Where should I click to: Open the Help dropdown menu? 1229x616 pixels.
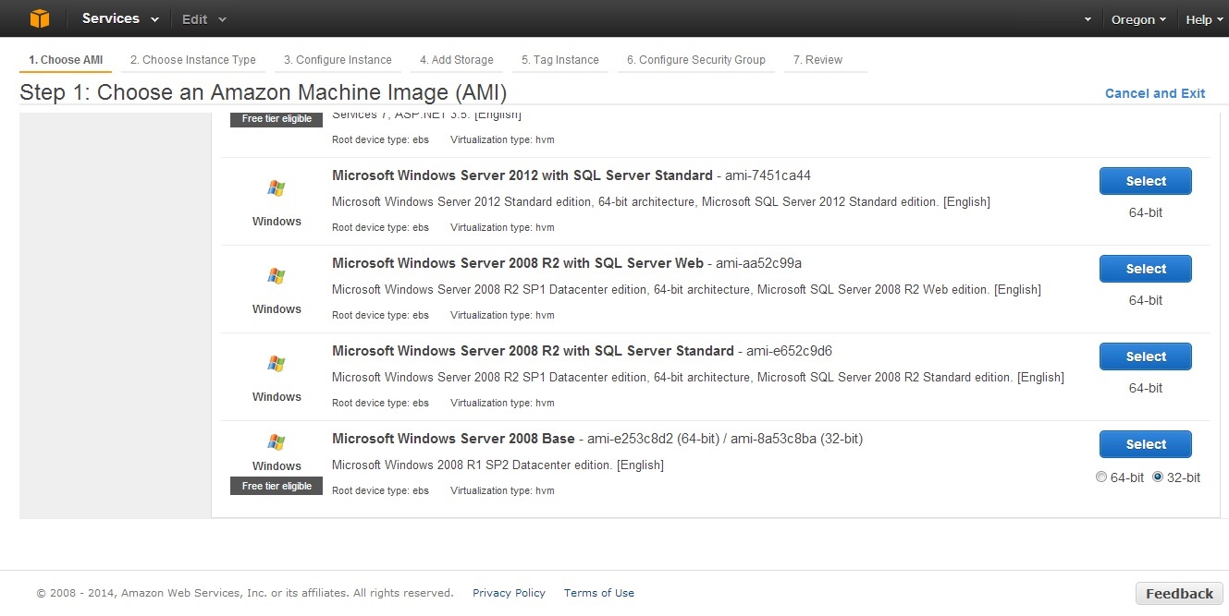(1203, 19)
